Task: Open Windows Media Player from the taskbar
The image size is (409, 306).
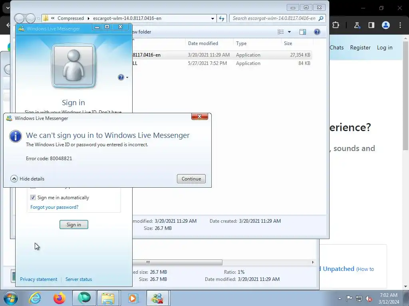Action: (x=133, y=298)
